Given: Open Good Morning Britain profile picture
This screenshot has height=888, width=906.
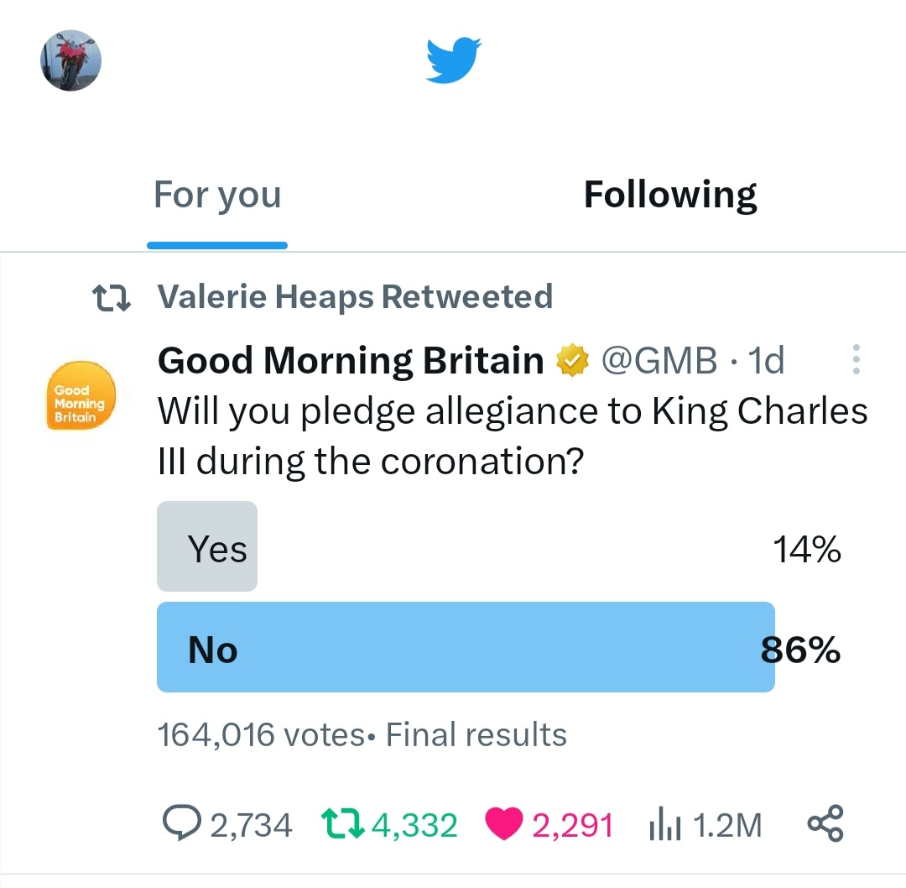Looking at the screenshot, I should (80, 395).
